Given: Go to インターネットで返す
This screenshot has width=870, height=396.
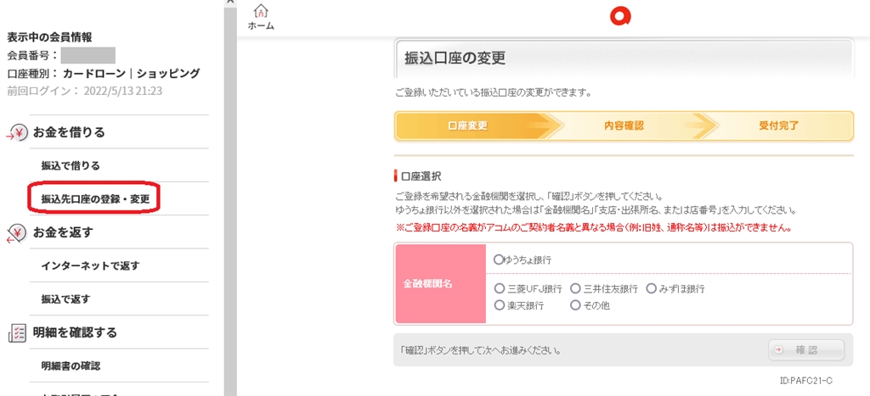Looking at the screenshot, I should 90,265.
